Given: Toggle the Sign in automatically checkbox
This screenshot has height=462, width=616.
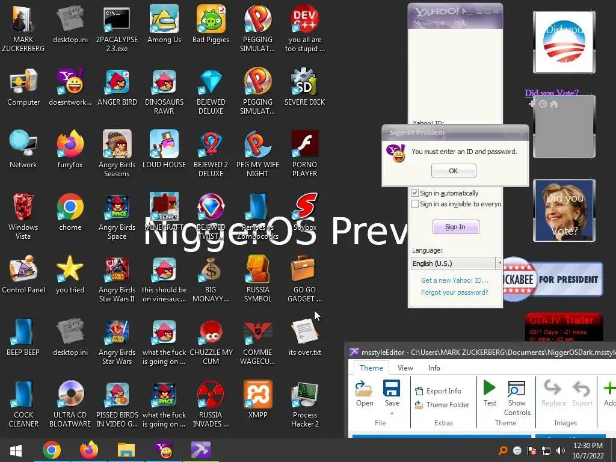Looking at the screenshot, I should (x=414, y=193).
